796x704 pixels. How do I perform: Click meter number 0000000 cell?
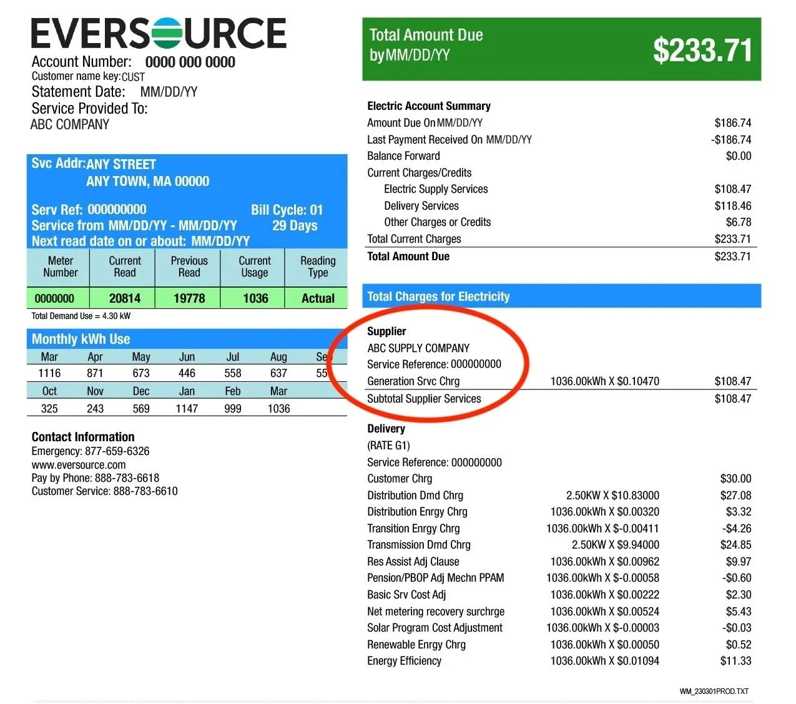pyautogui.click(x=54, y=298)
